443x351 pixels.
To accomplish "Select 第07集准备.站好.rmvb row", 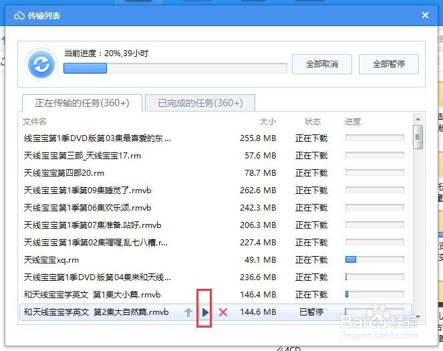I will point(216,225).
